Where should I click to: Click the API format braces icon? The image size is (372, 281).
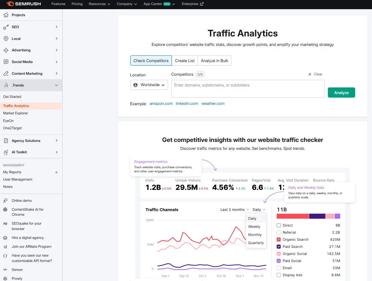(x=5, y=256)
